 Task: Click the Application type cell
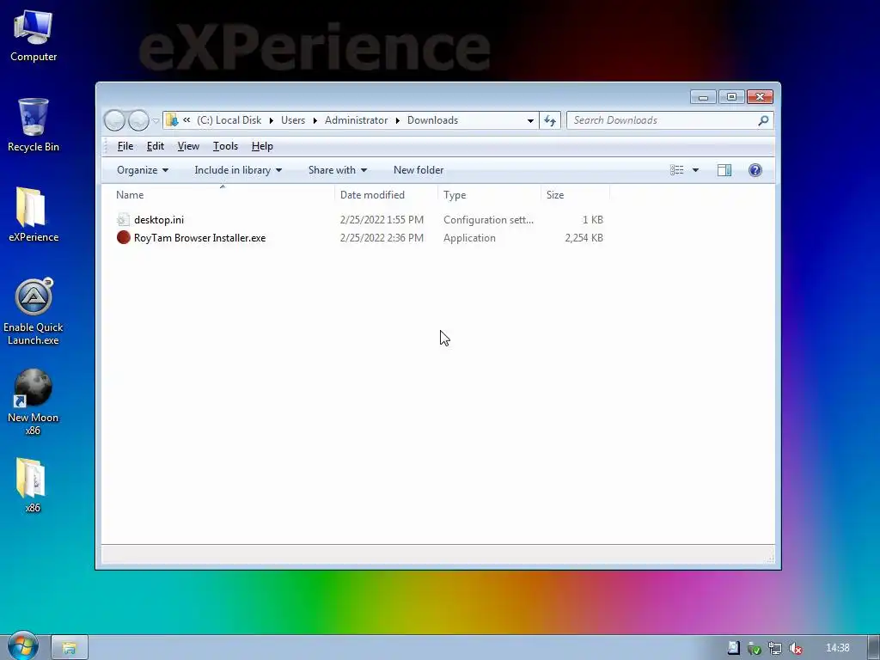coord(469,238)
